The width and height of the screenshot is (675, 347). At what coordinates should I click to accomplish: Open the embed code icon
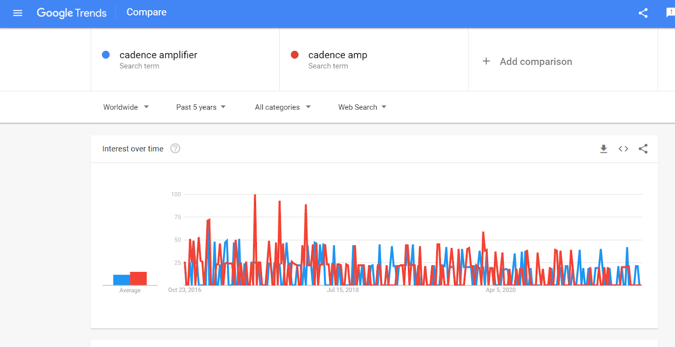623,149
